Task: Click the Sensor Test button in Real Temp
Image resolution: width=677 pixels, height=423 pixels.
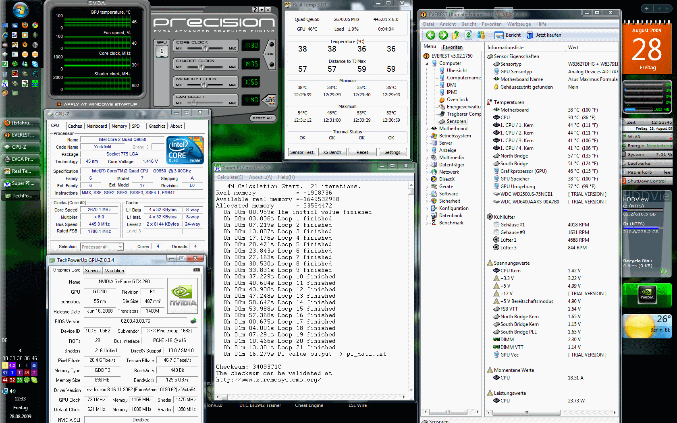Action: pos(302,152)
